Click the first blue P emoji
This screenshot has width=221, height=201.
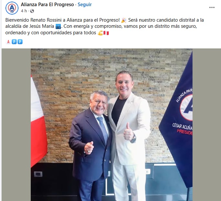pyautogui.click(x=14, y=42)
